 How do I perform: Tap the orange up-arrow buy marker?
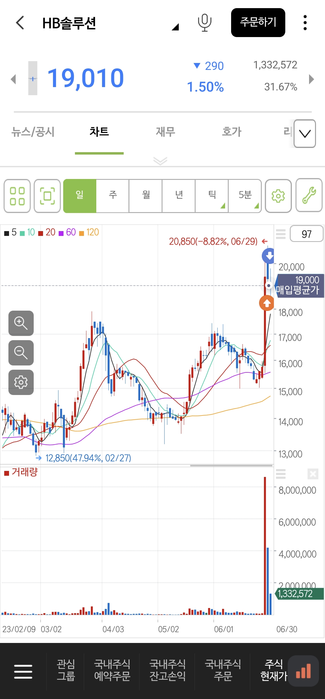click(267, 303)
